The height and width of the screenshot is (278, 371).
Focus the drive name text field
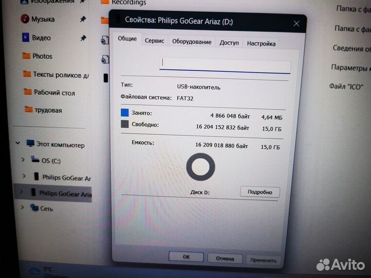225,65
